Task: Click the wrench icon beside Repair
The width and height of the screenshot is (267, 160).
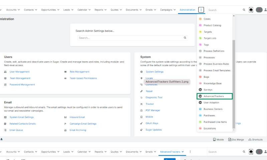Action: tap(142, 91)
